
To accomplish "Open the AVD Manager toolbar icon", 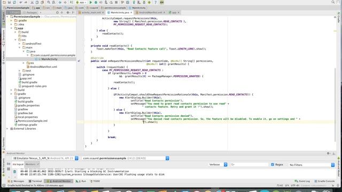I will tap(139, 2).
